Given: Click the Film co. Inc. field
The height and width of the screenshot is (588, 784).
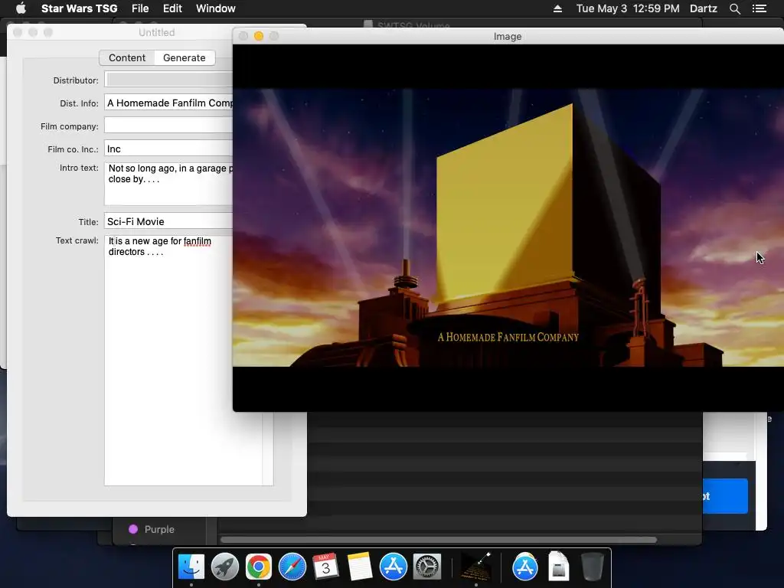Looking at the screenshot, I should tap(168, 149).
